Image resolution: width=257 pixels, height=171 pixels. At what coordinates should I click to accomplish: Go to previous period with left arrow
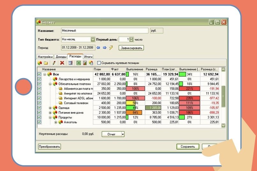[x=98, y=48]
